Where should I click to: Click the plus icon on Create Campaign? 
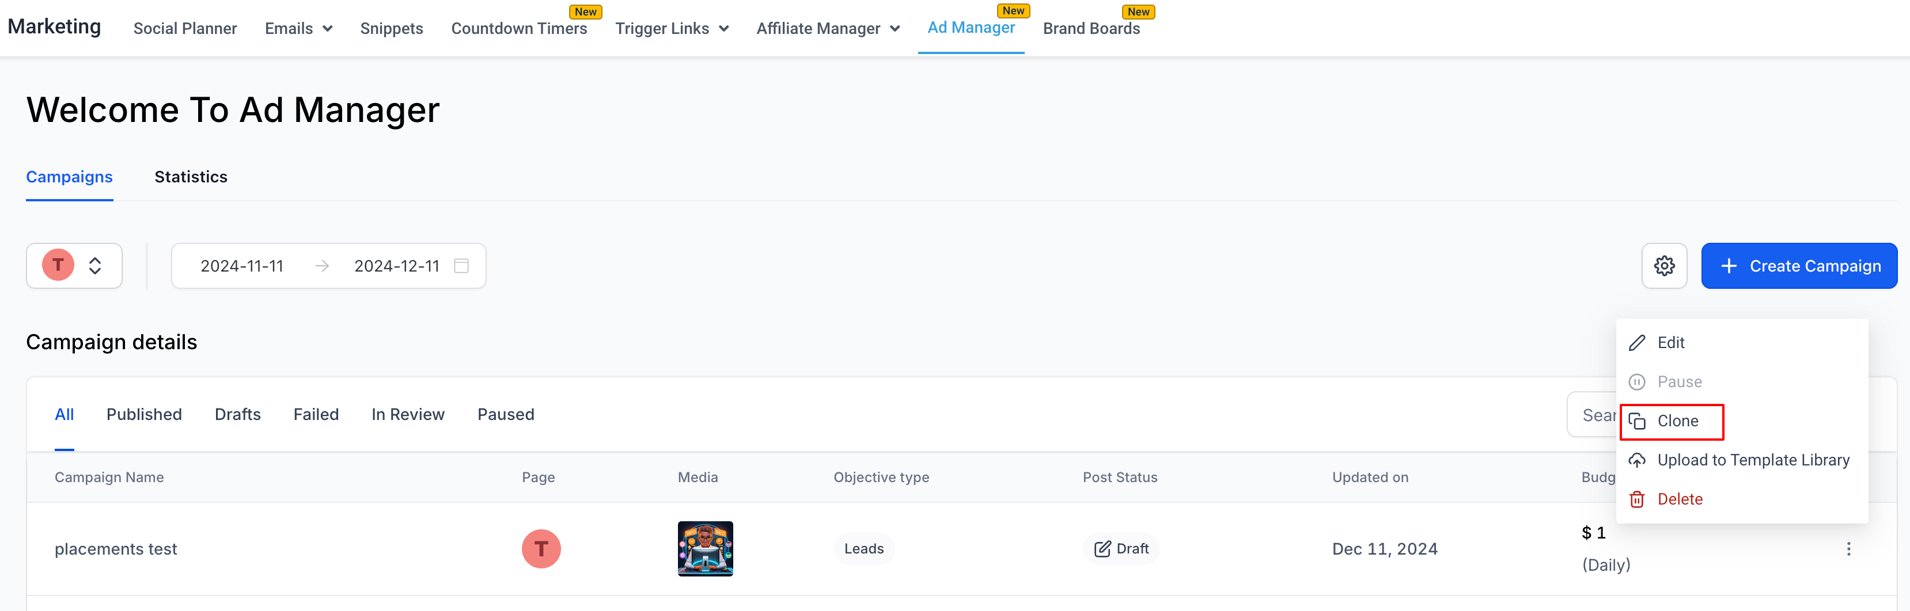(1729, 266)
